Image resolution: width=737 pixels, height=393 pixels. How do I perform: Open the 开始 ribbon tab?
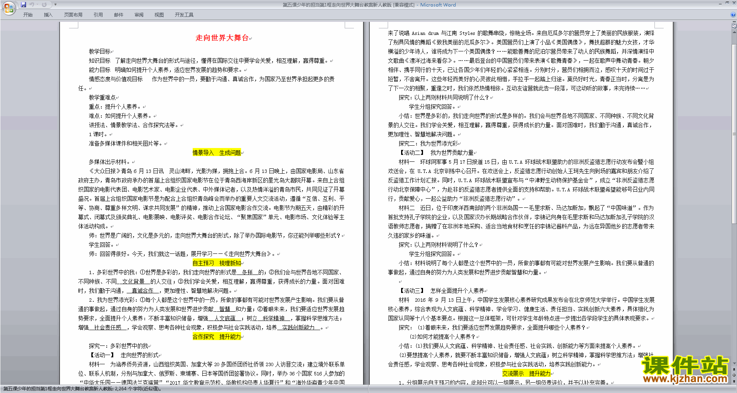[x=28, y=15]
